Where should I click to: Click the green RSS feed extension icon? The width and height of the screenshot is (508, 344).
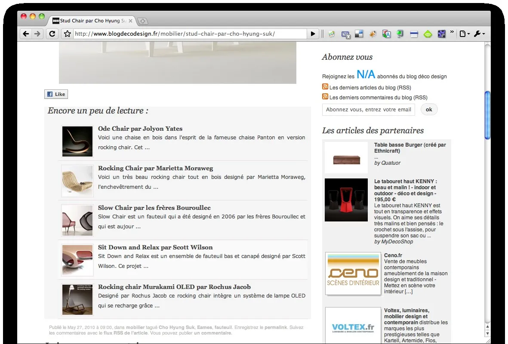(428, 34)
